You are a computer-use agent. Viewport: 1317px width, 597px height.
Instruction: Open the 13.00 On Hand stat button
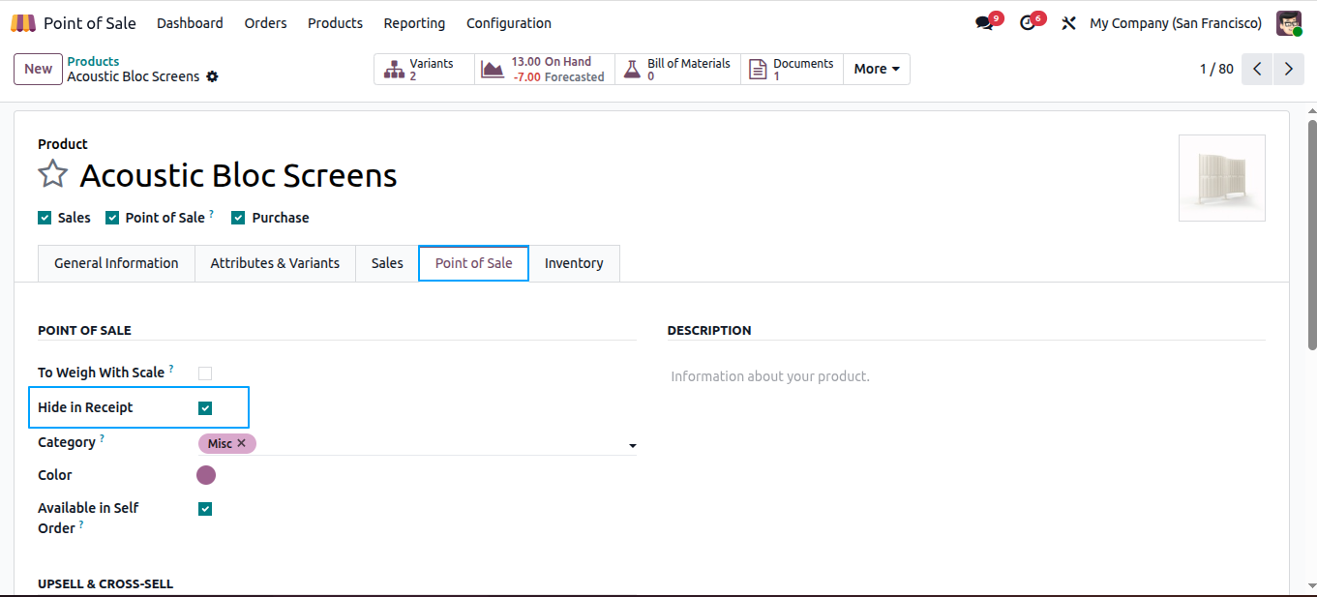(x=545, y=69)
